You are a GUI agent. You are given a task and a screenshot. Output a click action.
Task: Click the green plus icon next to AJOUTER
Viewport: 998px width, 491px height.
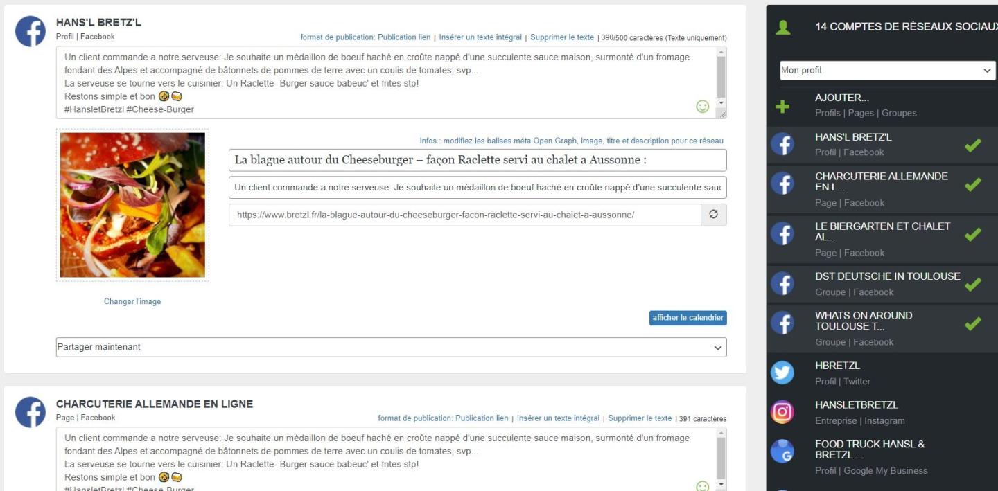(x=782, y=106)
